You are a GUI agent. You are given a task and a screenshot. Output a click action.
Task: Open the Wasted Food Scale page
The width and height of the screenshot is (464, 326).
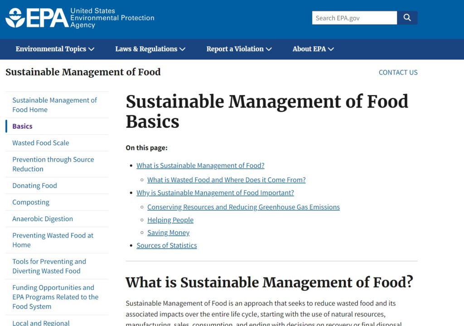(41, 143)
